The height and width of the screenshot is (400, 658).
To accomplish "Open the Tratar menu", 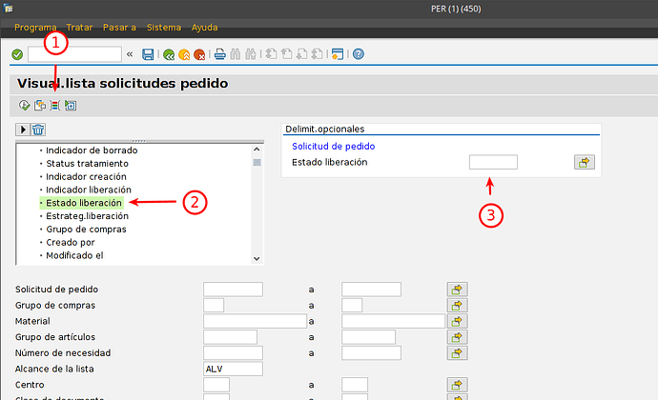I will point(79,28).
